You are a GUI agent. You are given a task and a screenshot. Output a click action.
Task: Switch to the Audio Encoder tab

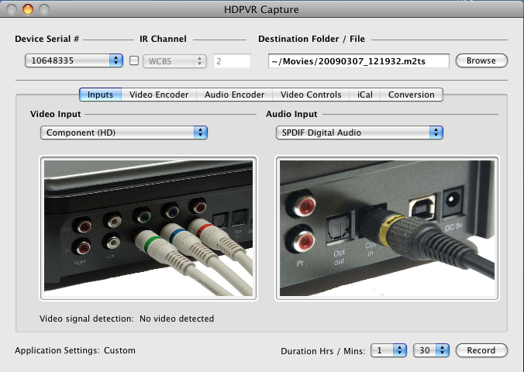[234, 95]
